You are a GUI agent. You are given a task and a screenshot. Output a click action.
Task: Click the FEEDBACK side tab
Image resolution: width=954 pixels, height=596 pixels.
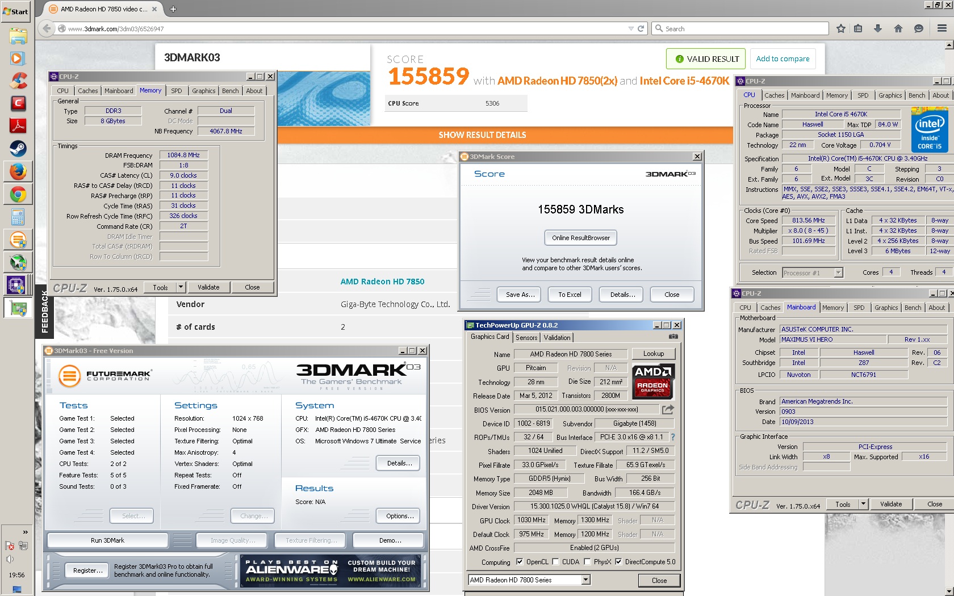(44, 311)
